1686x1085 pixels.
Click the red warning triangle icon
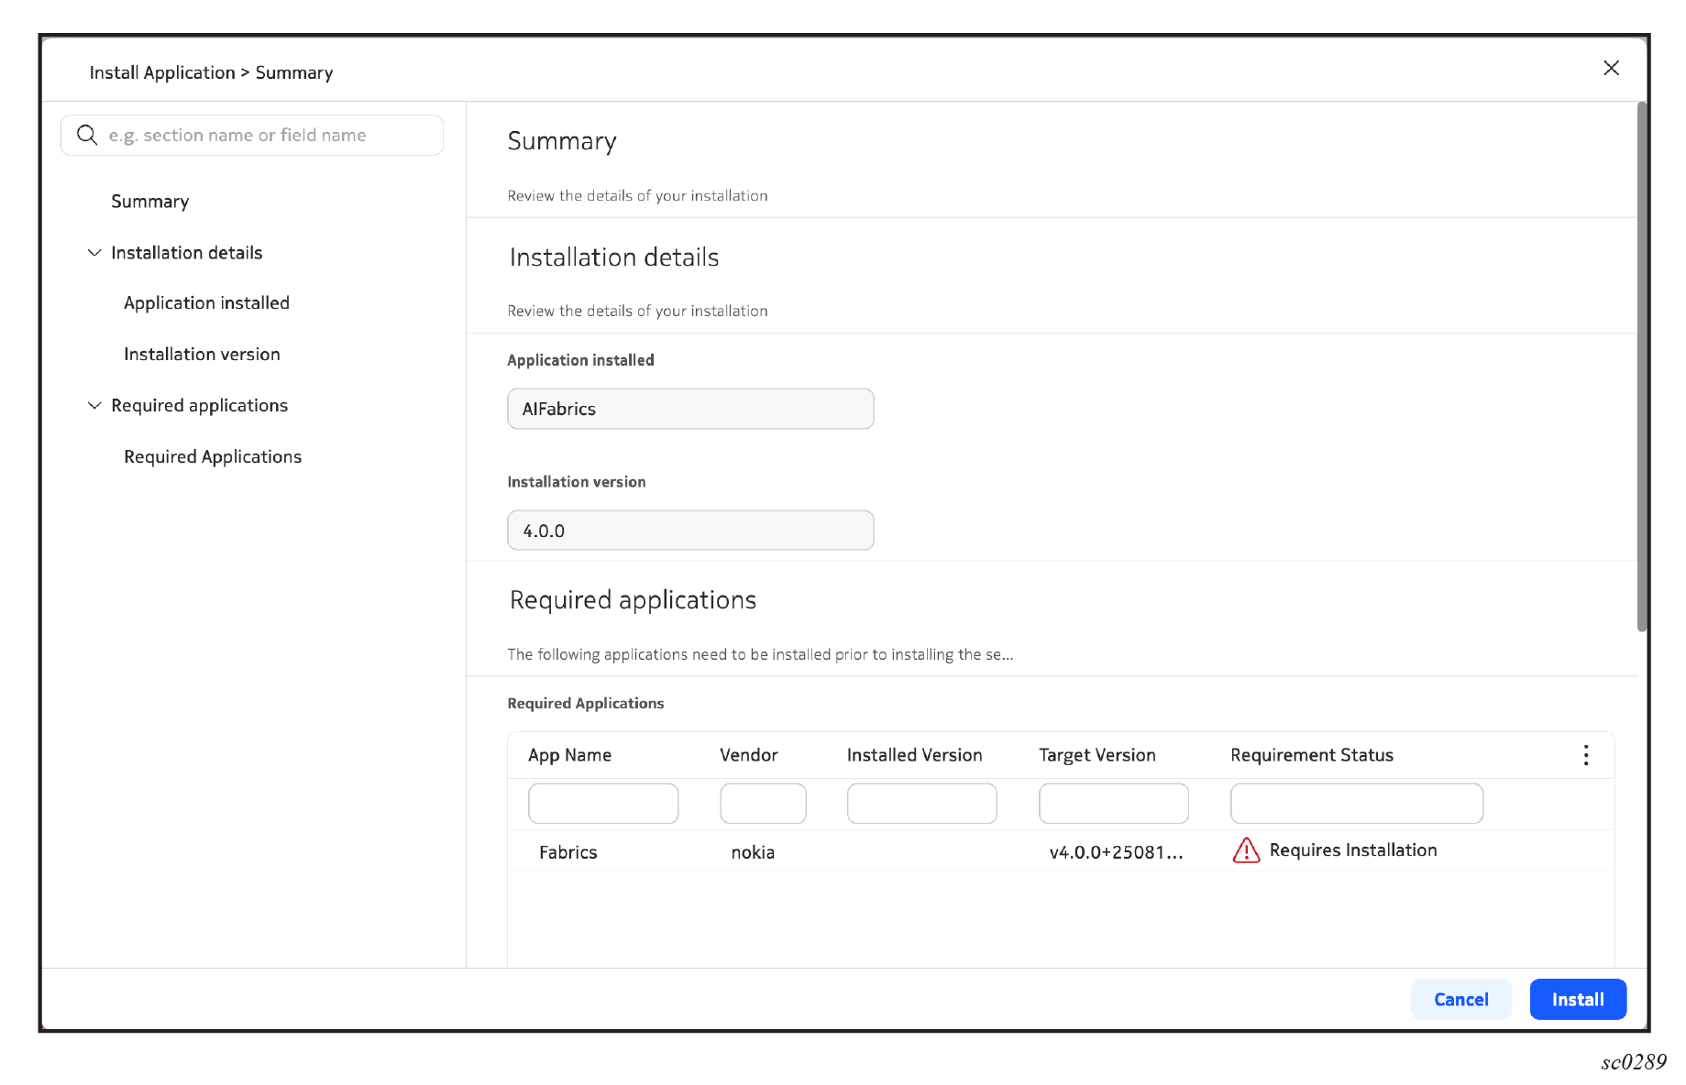(1246, 850)
